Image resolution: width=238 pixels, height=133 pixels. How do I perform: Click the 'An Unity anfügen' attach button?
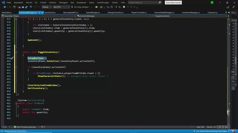(81, 7)
